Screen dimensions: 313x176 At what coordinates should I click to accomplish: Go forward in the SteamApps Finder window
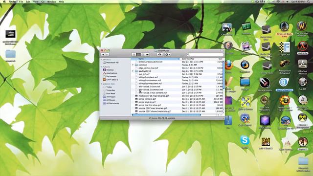pyautogui.click(x=107, y=54)
